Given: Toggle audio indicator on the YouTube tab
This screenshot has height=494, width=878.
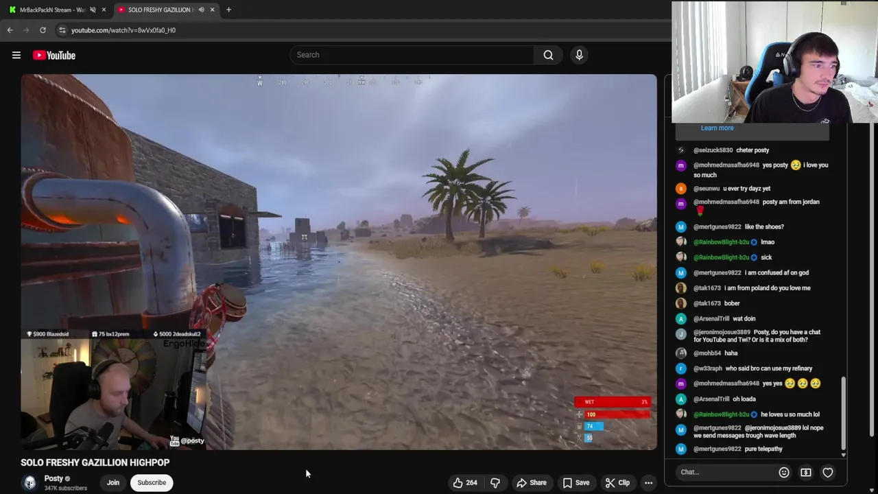Looking at the screenshot, I should coord(201,10).
